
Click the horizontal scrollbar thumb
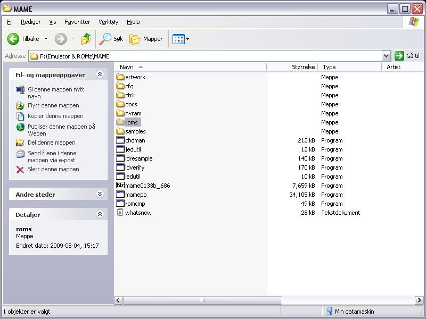pyautogui.click(x=203, y=300)
